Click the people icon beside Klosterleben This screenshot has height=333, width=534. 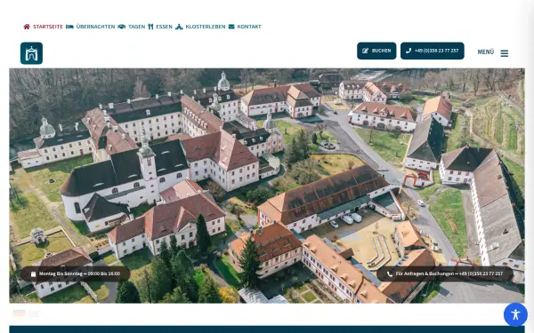pyautogui.click(x=179, y=27)
